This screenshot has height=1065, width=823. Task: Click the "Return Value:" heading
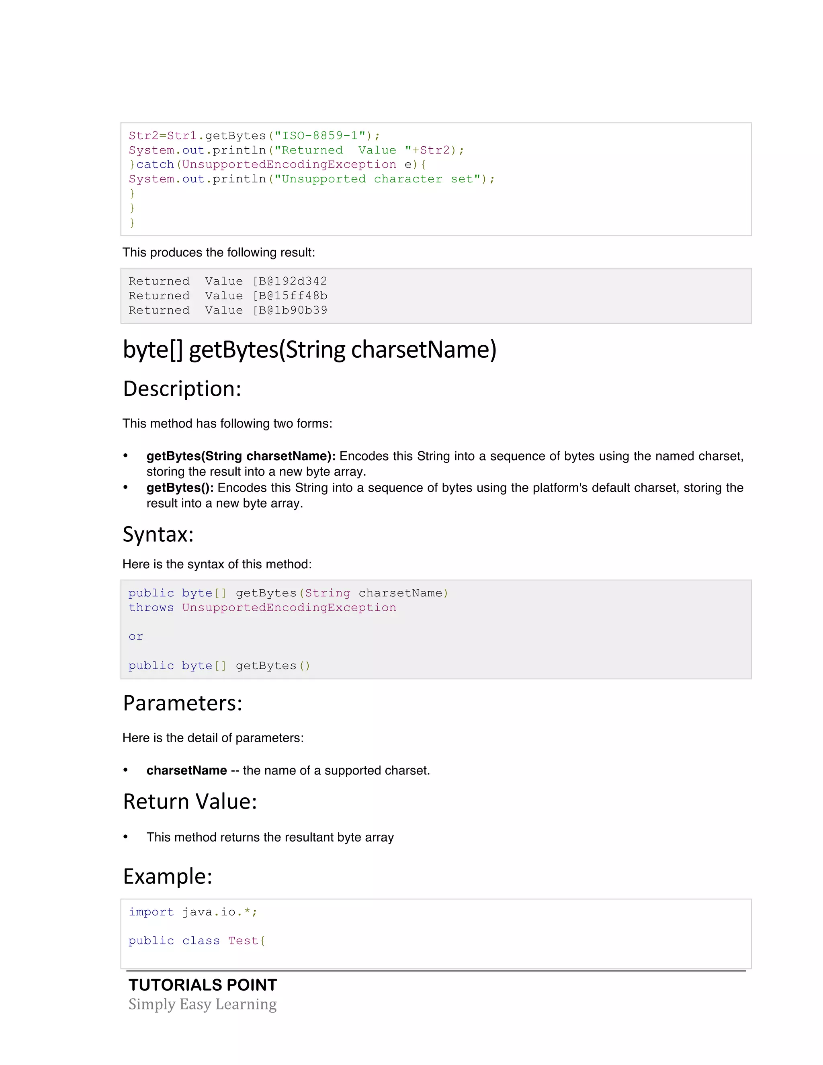coord(190,802)
